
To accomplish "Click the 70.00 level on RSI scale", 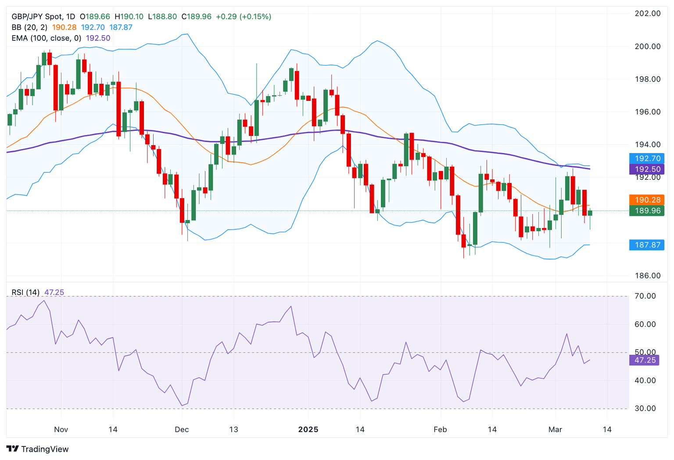I will coord(645,296).
